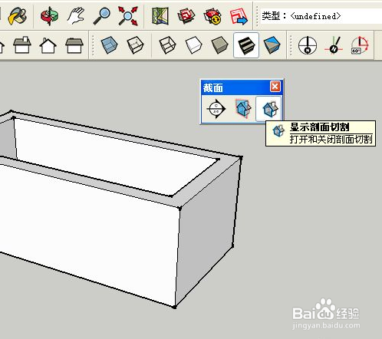
Task: Select the Set North tool
Action: coord(334,45)
